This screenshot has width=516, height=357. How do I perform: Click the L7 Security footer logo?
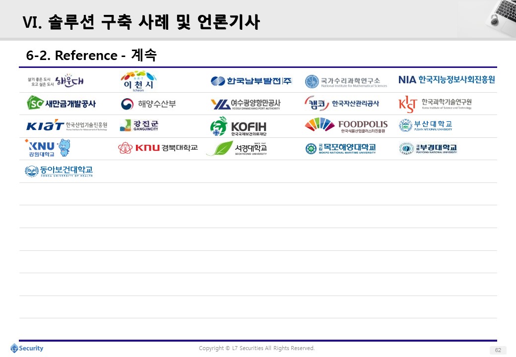tap(27, 348)
